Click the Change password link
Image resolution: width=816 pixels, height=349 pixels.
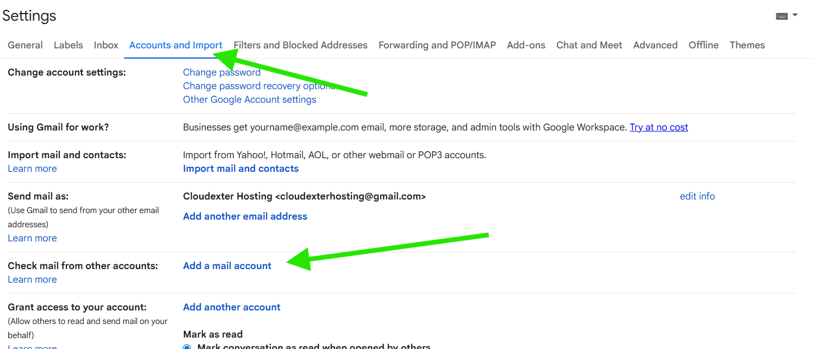221,72
